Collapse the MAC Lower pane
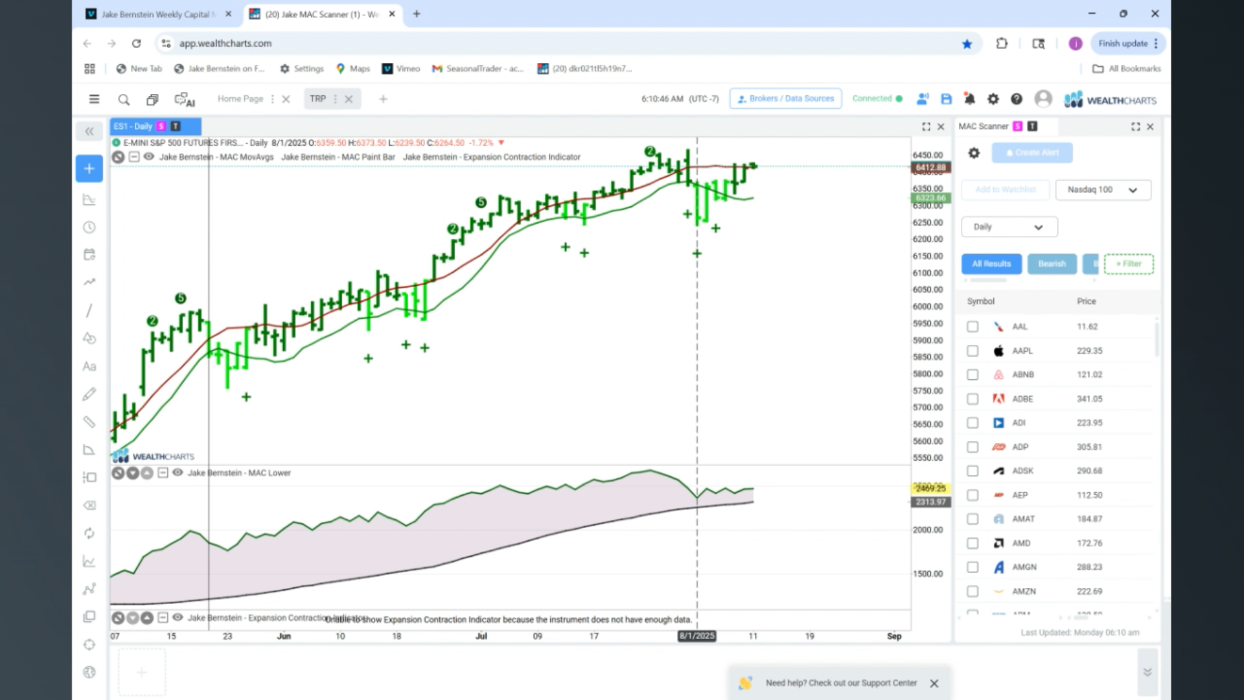1244x700 pixels. pyautogui.click(x=163, y=472)
